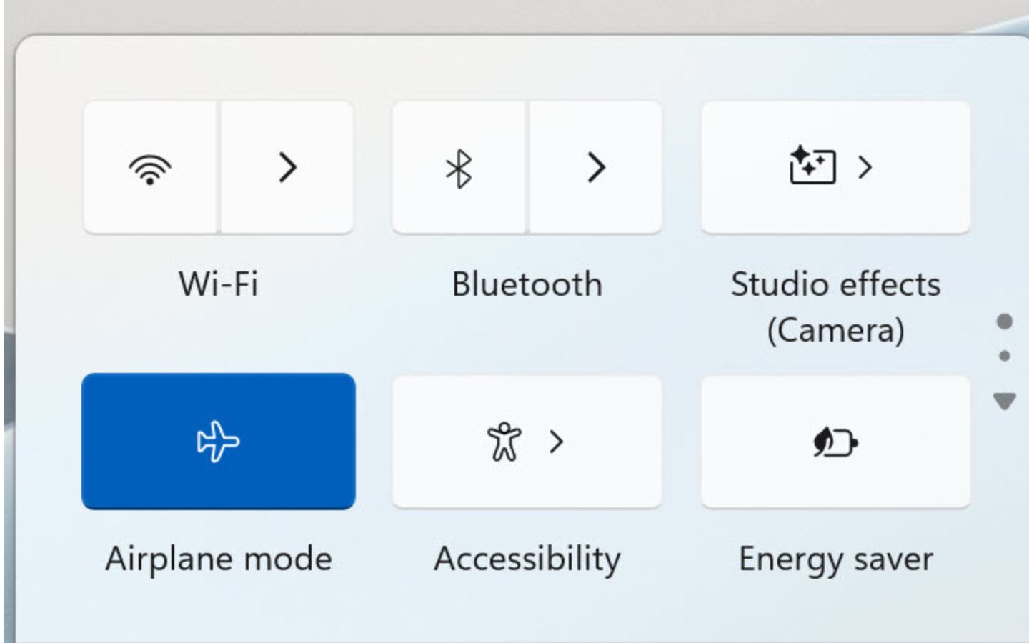Enable Energy saver via battery leaf icon
The height and width of the screenshot is (643, 1029).
(835, 442)
